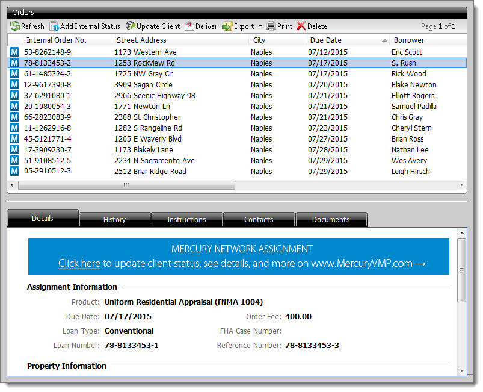Click the Deliver envelope icon
483x392 pixels.
click(x=189, y=26)
